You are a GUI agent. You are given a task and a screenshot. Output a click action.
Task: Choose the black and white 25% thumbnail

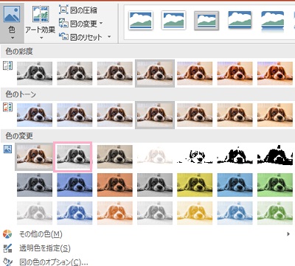click(x=195, y=157)
